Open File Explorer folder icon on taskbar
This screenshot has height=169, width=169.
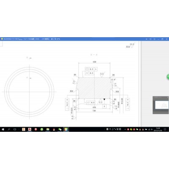click(48, 129)
